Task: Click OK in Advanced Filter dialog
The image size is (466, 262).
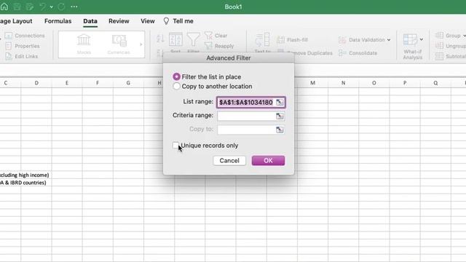Action: click(268, 160)
